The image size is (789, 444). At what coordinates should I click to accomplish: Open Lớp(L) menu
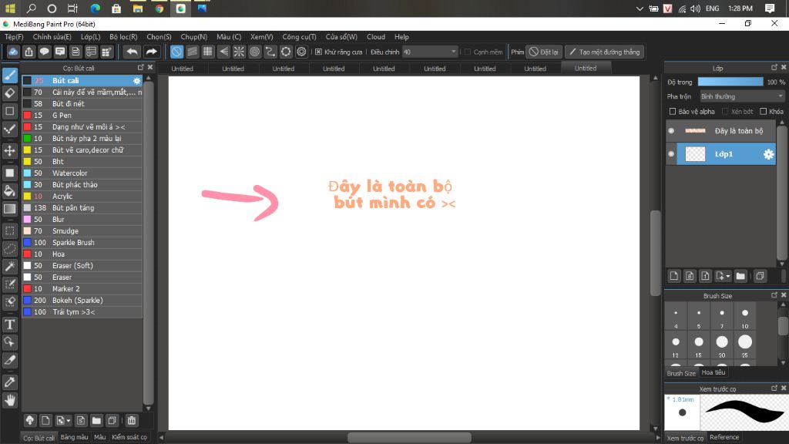pos(91,37)
